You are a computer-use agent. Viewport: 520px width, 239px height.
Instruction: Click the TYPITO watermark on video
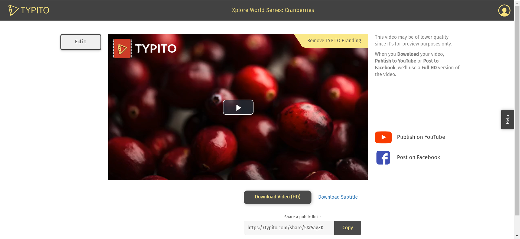tap(145, 48)
